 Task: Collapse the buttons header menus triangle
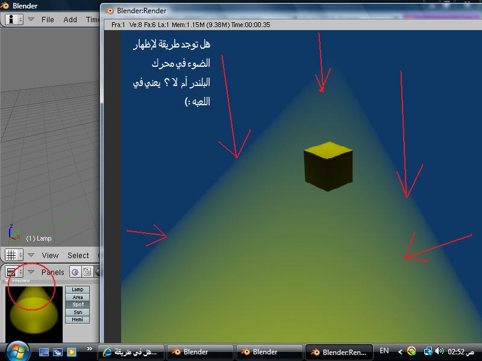tap(31, 272)
